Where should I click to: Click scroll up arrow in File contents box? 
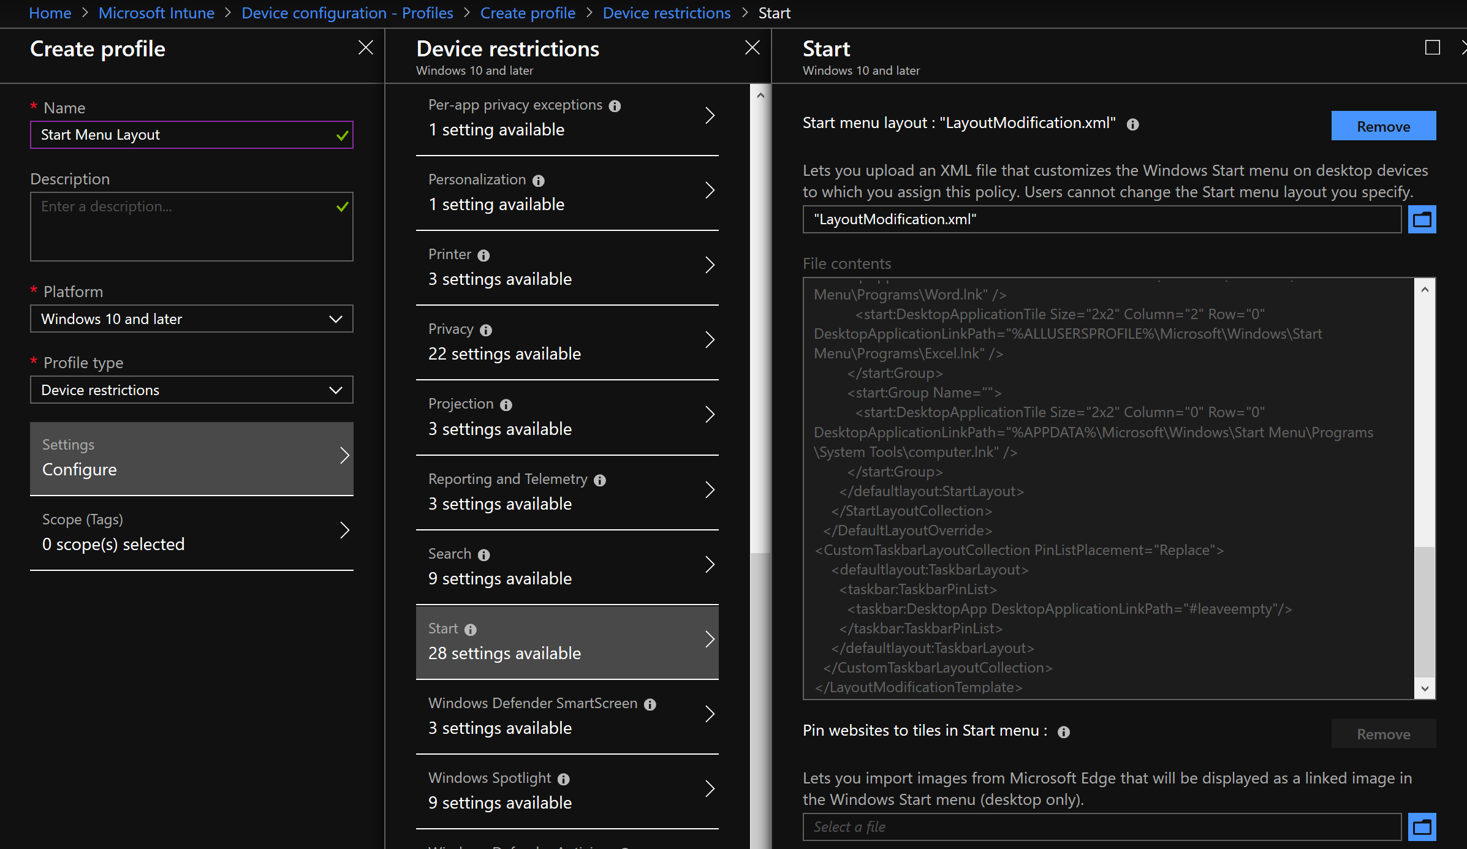point(1425,290)
